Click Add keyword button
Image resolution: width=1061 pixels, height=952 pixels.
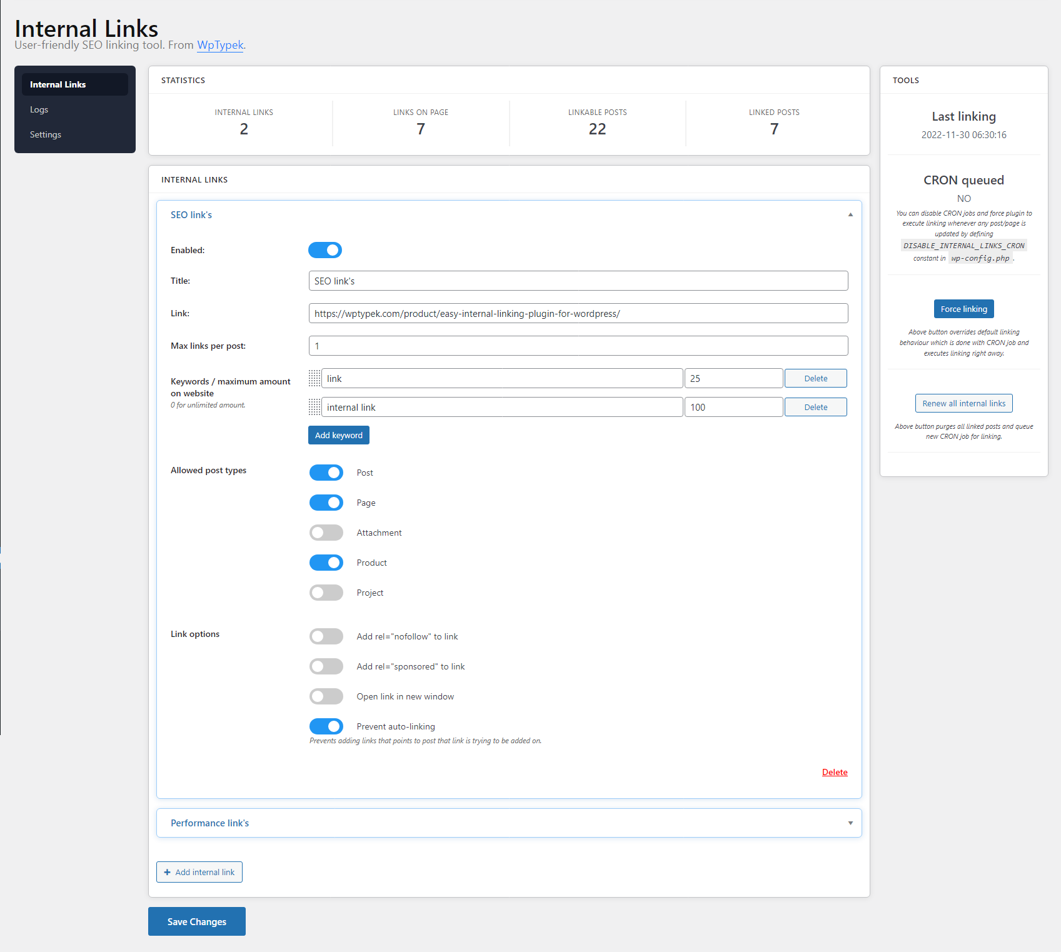tap(338, 435)
